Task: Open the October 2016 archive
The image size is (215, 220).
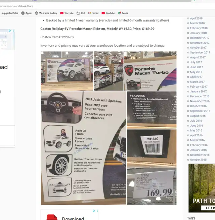Action: tap(198, 106)
